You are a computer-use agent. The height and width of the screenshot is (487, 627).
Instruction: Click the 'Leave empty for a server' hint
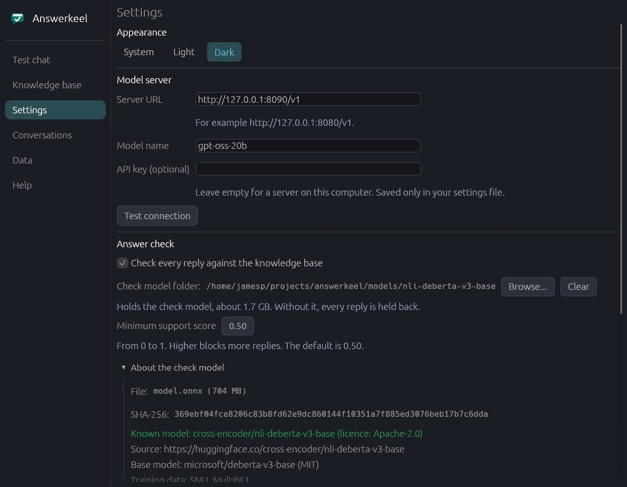(x=350, y=192)
